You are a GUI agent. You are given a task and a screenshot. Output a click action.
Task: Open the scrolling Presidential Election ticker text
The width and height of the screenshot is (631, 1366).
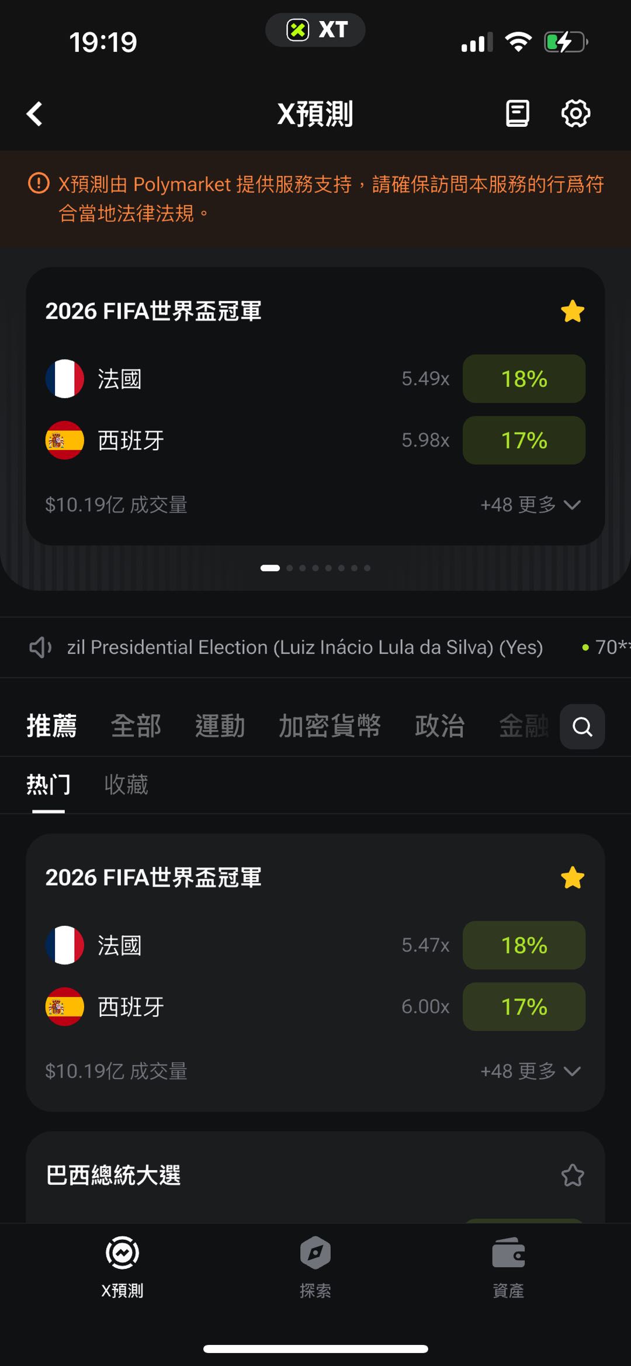tap(305, 647)
